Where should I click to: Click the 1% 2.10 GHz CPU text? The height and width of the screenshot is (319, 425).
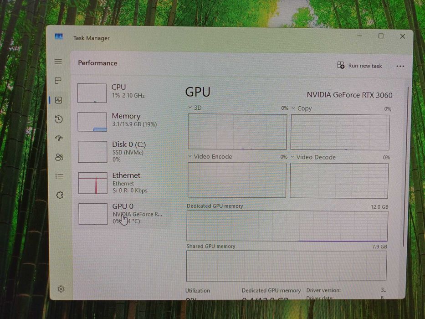tap(128, 96)
